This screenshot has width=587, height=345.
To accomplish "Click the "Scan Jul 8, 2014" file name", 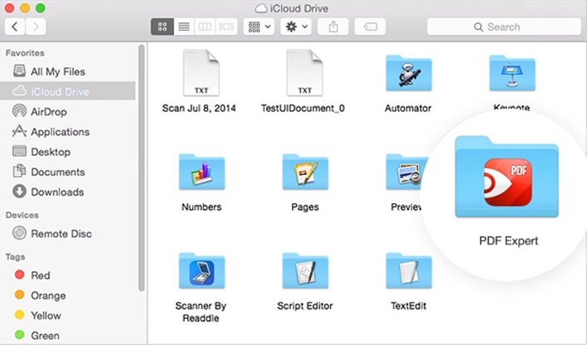I will (199, 109).
